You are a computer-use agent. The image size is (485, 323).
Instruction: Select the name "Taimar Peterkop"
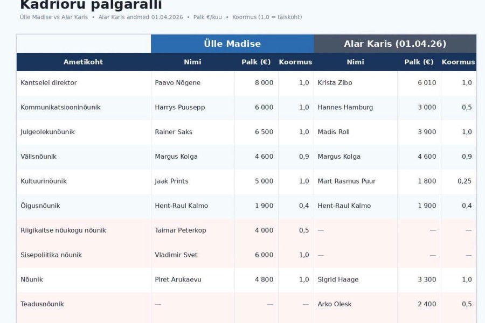pyautogui.click(x=181, y=230)
